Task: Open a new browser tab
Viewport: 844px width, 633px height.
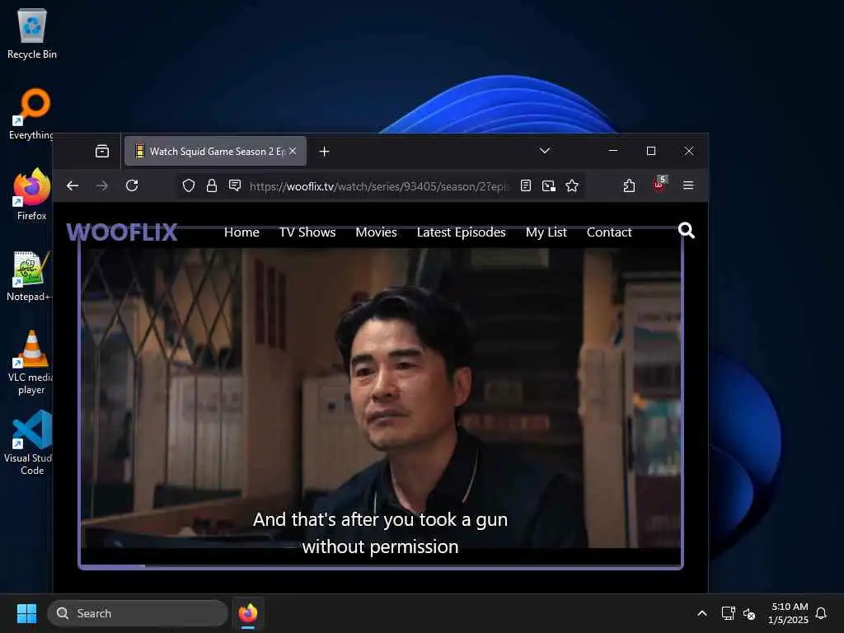Action: [324, 152]
